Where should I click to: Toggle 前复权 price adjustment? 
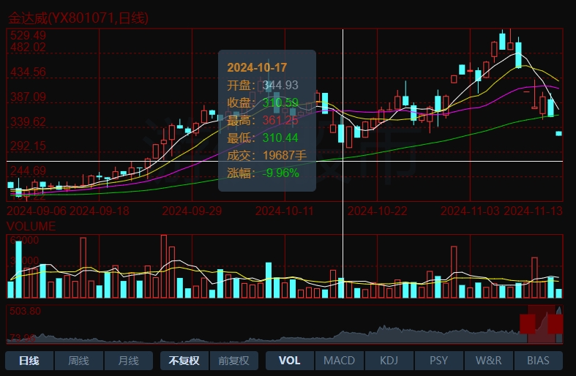(x=233, y=361)
